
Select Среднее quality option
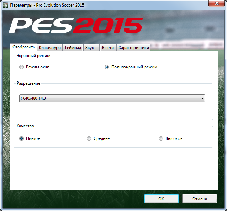click(x=89, y=138)
